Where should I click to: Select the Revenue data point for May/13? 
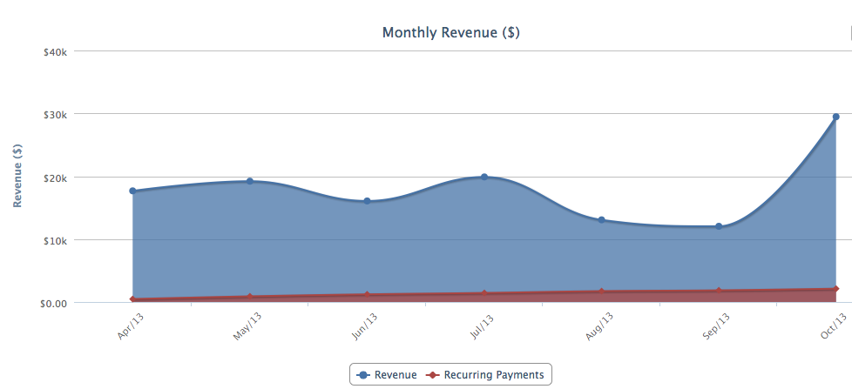pos(250,181)
